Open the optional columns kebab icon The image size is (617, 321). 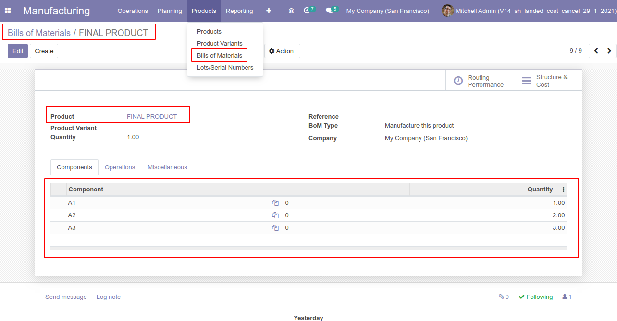563,190
